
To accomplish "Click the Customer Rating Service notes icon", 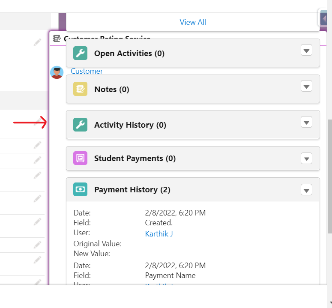I will [57, 39].
